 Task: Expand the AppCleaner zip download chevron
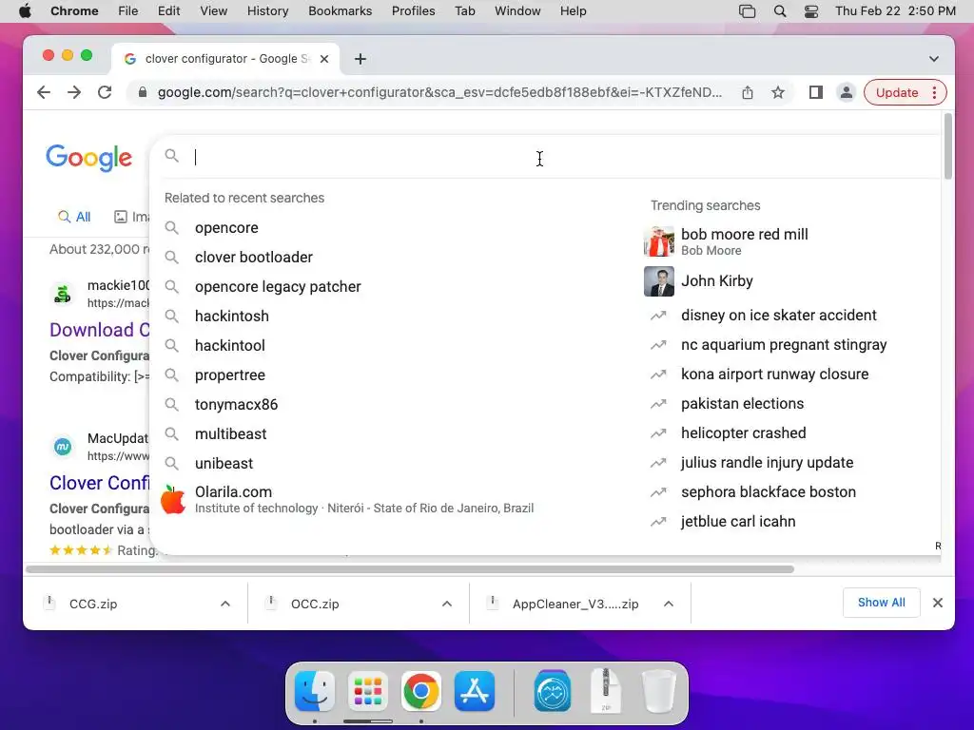point(669,604)
